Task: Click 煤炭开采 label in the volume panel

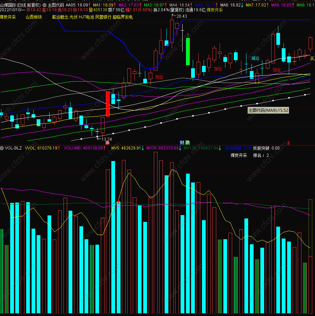Action: point(239,155)
